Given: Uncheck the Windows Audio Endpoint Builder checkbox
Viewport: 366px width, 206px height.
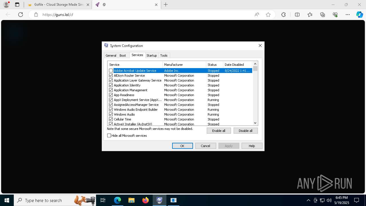Looking at the screenshot, I should click(x=111, y=110).
